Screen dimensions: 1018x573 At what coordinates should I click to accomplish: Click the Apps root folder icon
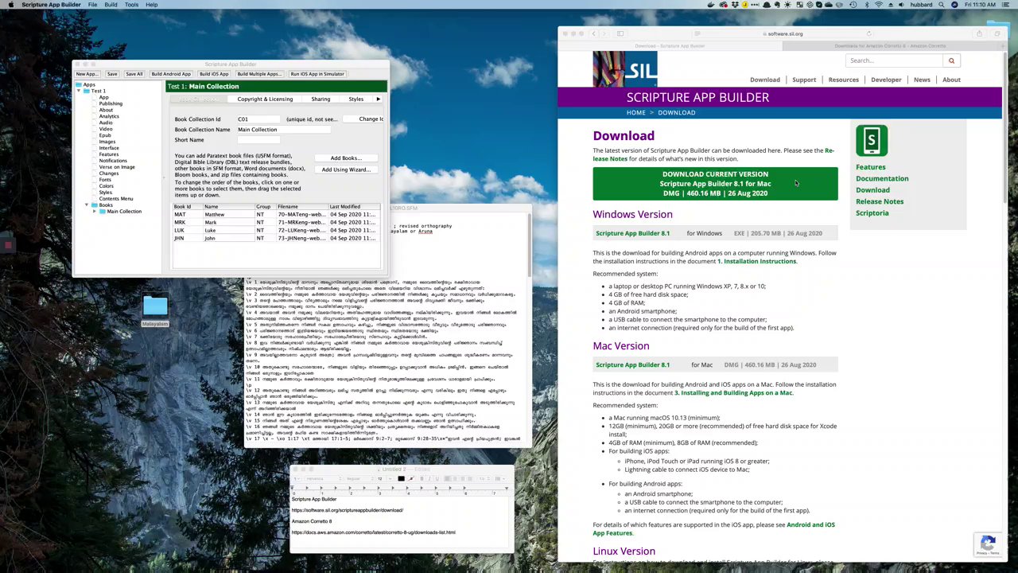click(79, 84)
